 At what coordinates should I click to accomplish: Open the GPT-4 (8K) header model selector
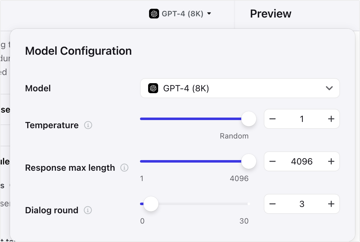(x=180, y=13)
